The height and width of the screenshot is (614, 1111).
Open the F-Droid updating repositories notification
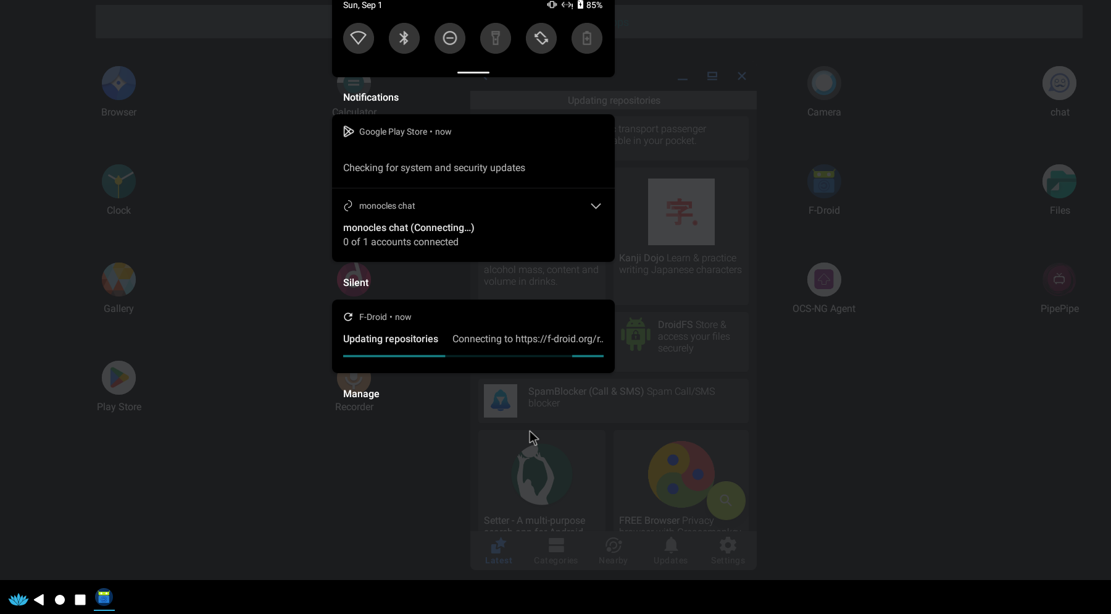pos(473,337)
